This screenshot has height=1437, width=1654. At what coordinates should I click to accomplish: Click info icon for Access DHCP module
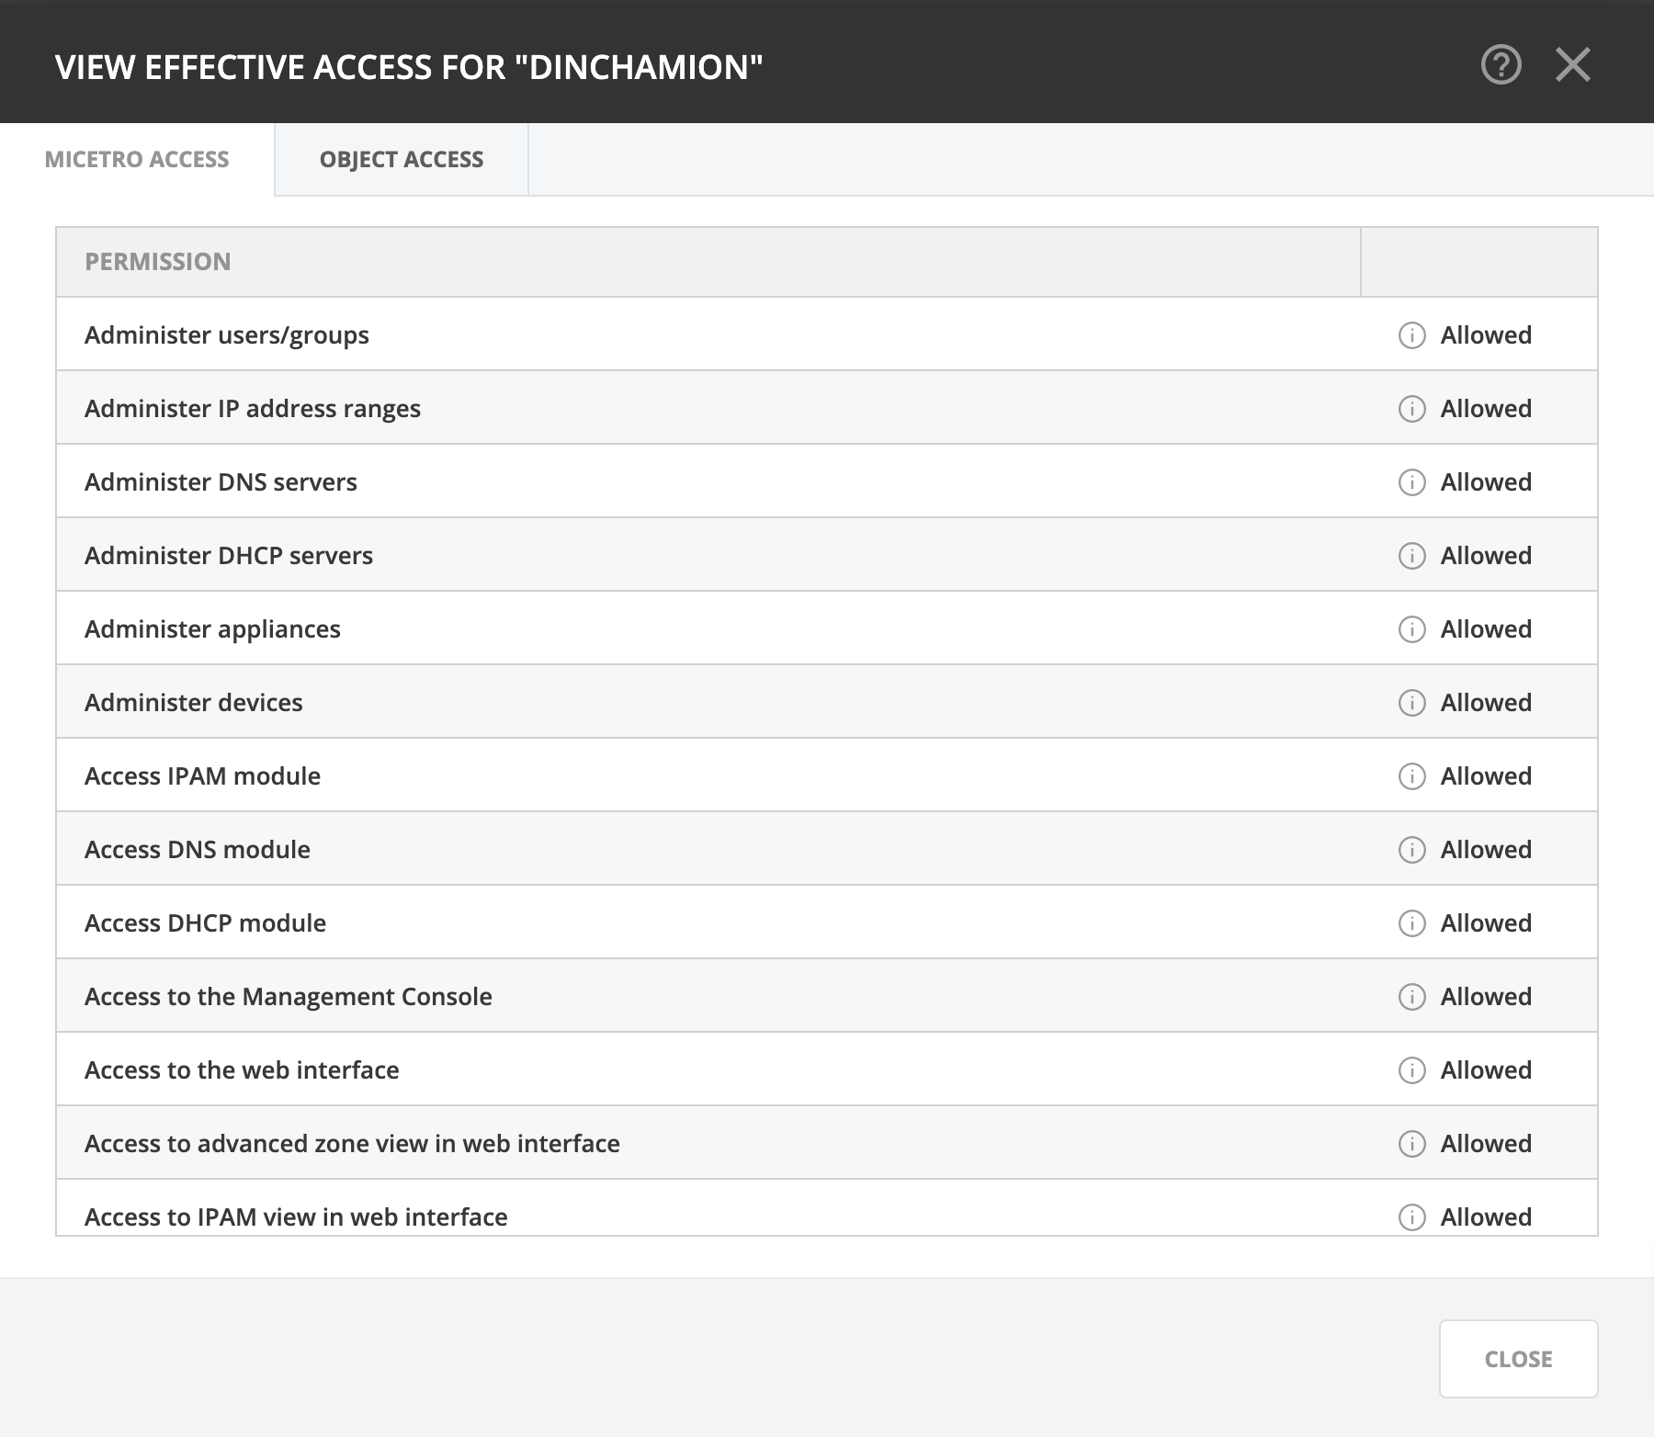tap(1411, 923)
